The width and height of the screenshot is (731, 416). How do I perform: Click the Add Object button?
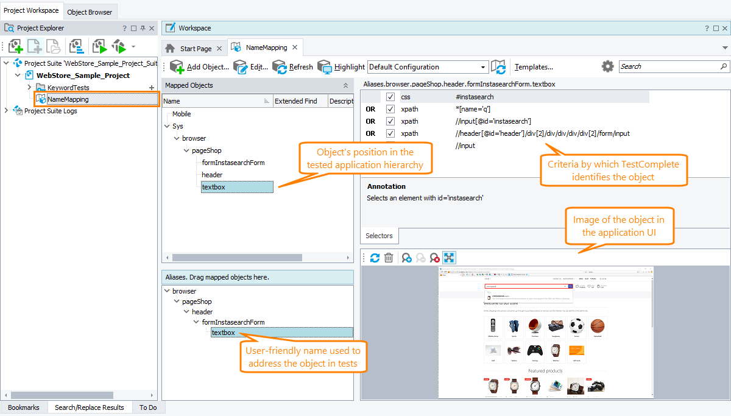(x=196, y=67)
